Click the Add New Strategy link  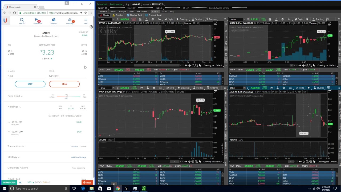tap(79, 157)
